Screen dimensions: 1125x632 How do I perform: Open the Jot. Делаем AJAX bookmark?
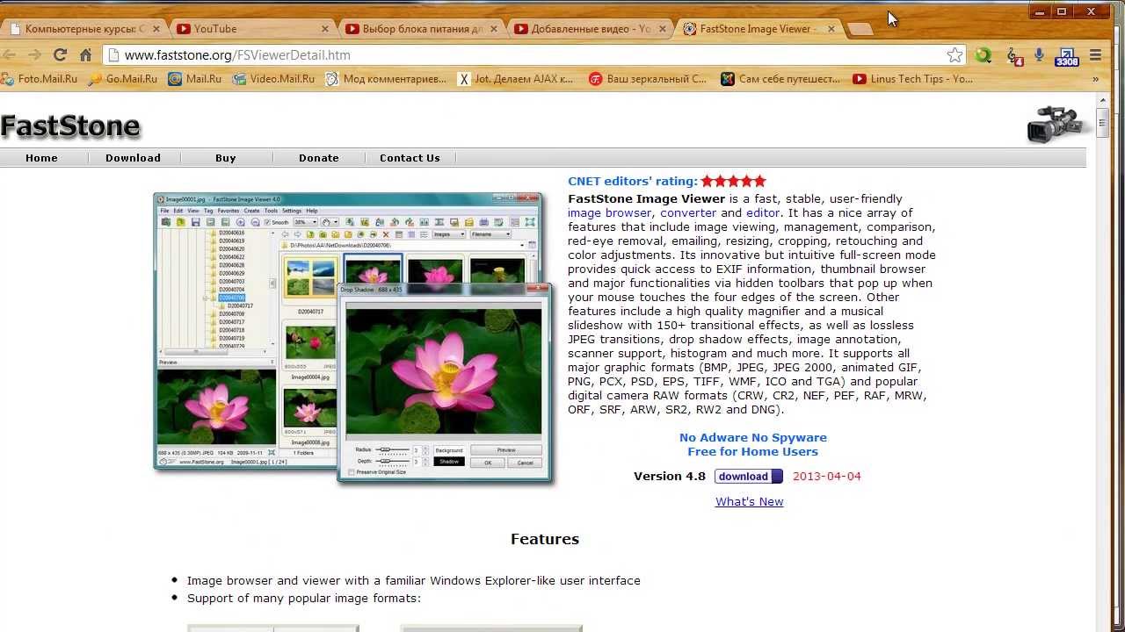click(x=515, y=79)
